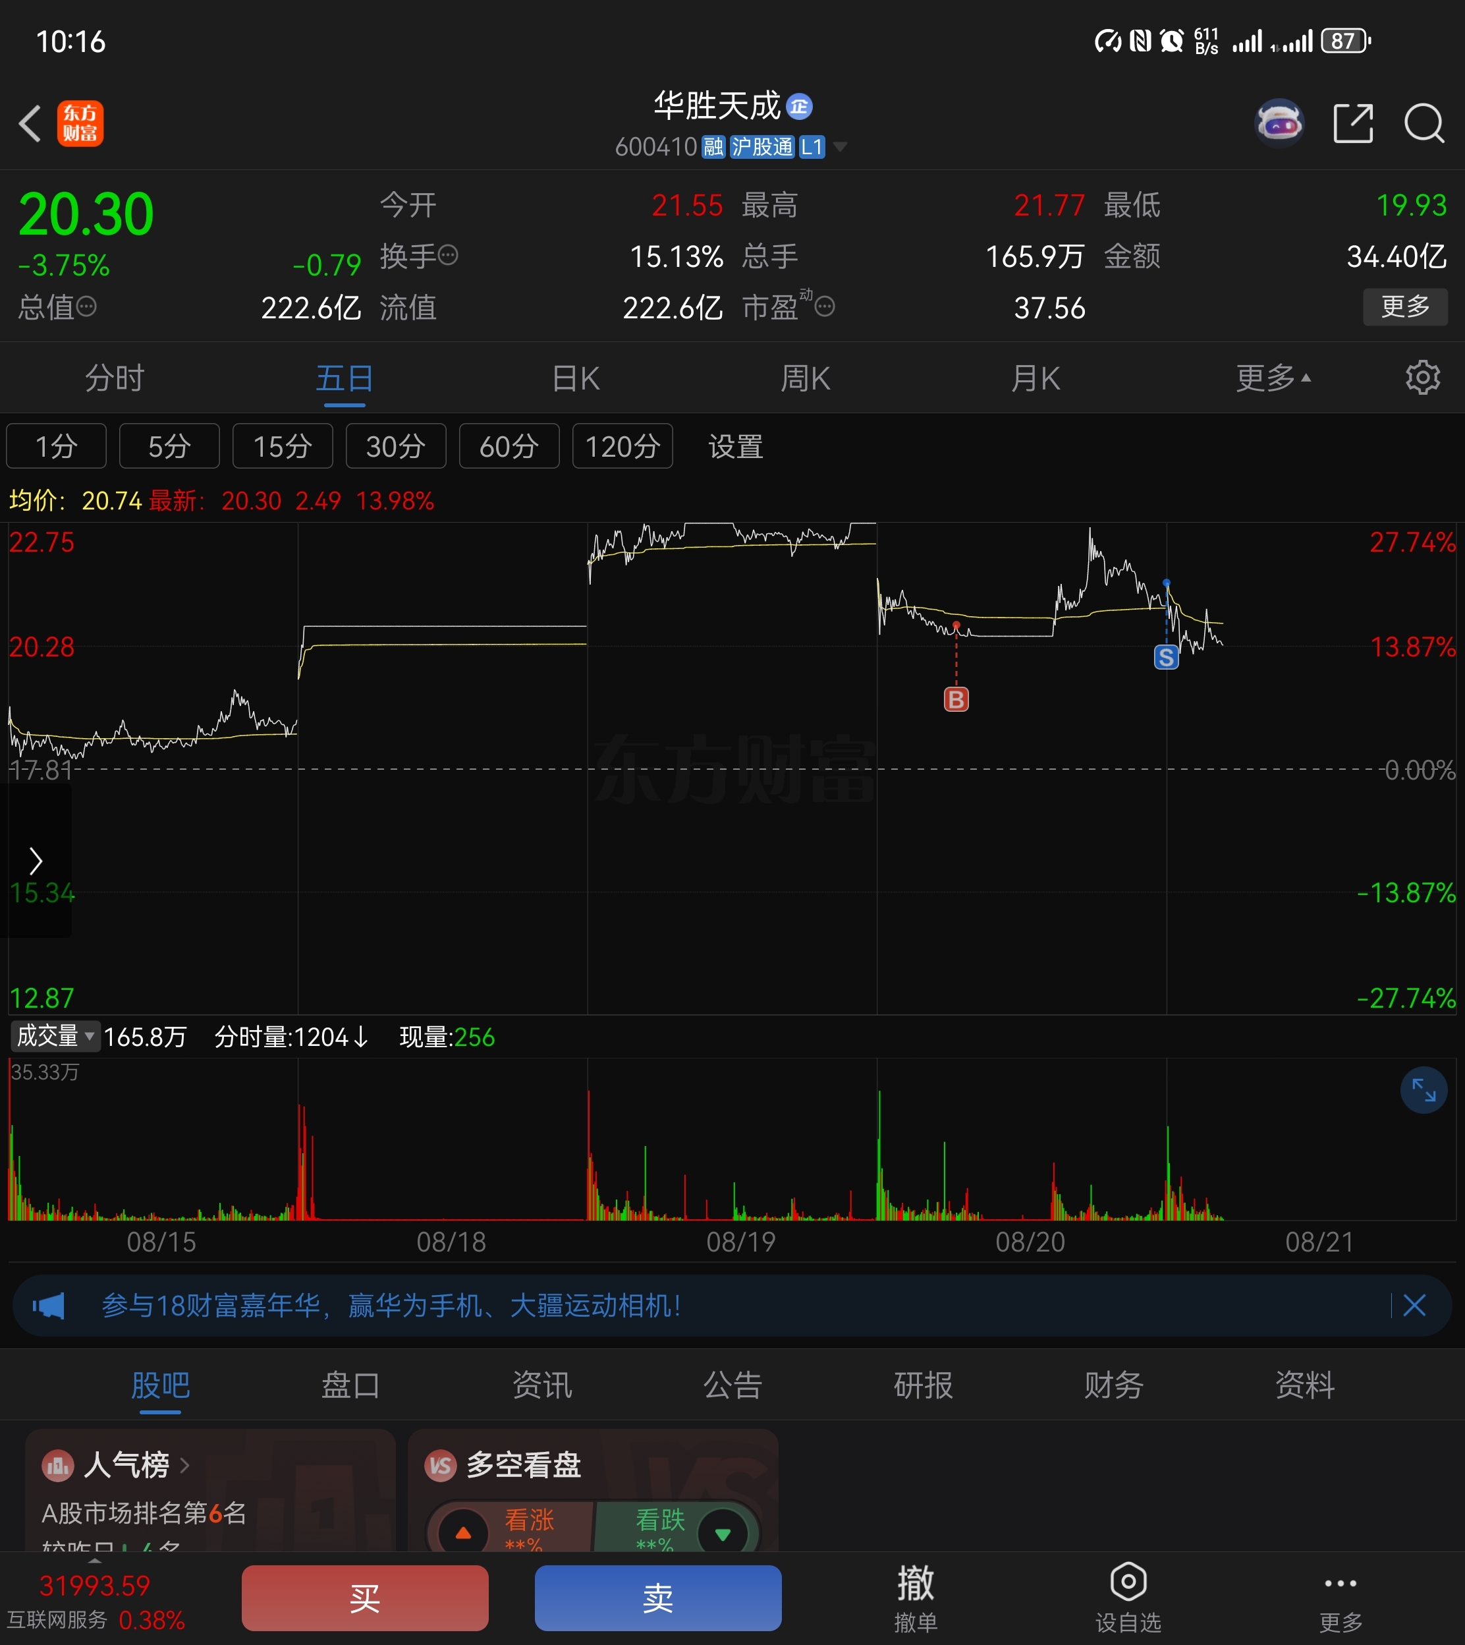Expand the side drawer arrow on chart
This screenshot has width=1465, height=1645.
coord(36,861)
